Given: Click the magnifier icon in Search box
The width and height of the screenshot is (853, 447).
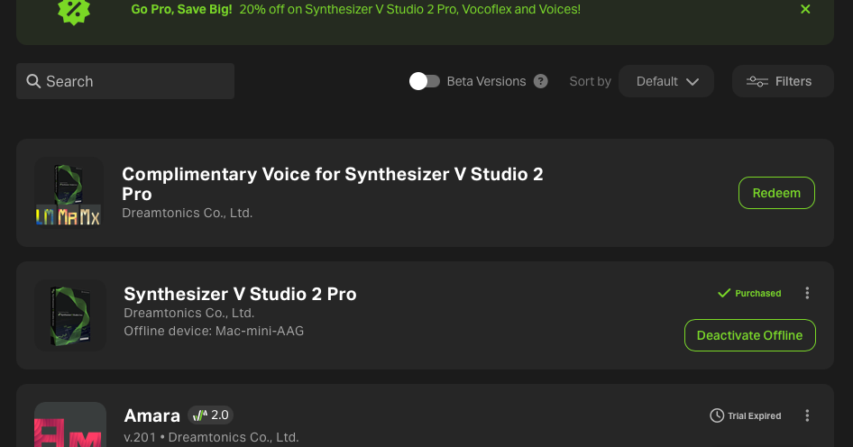Looking at the screenshot, I should coord(33,81).
